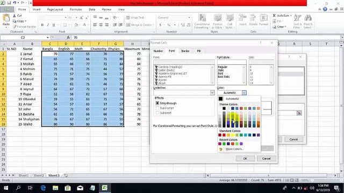Viewport: 344px width, 193px height.
Task: Select Bold Italic in Font style list
Action: pyautogui.click(x=224, y=77)
